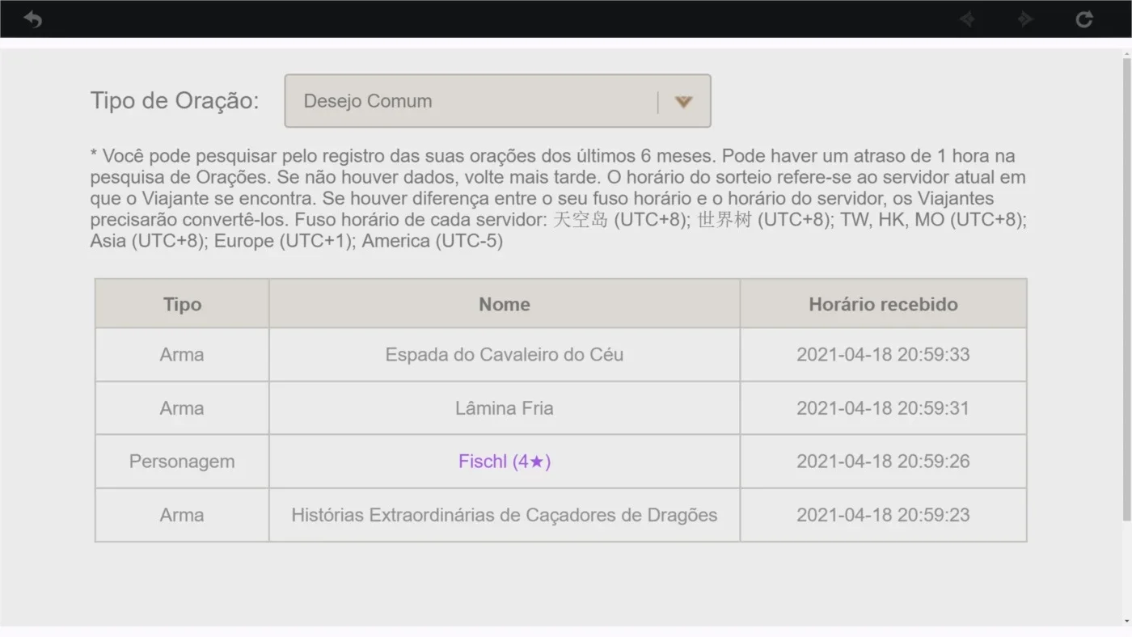The width and height of the screenshot is (1132, 637).
Task: Select the Tipo column header
Action: (x=182, y=304)
